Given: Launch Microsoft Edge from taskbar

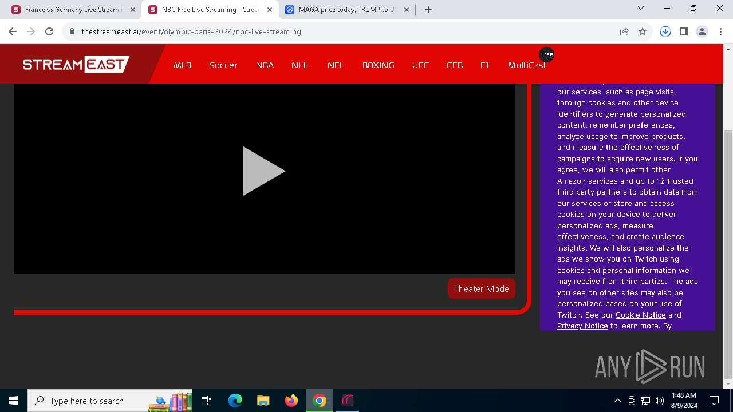Looking at the screenshot, I should 235,401.
